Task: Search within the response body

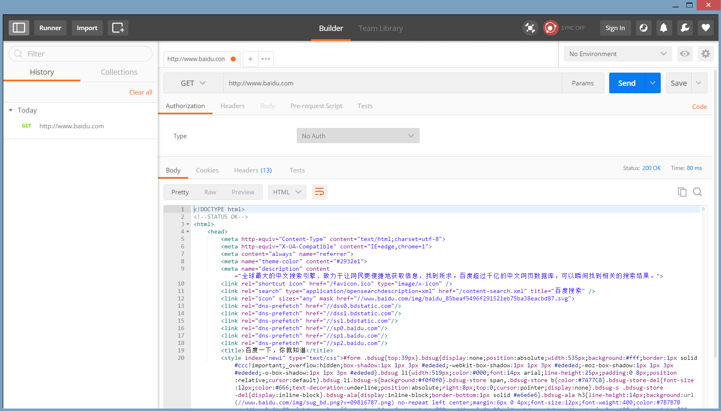Action: [x=697, y=192]
